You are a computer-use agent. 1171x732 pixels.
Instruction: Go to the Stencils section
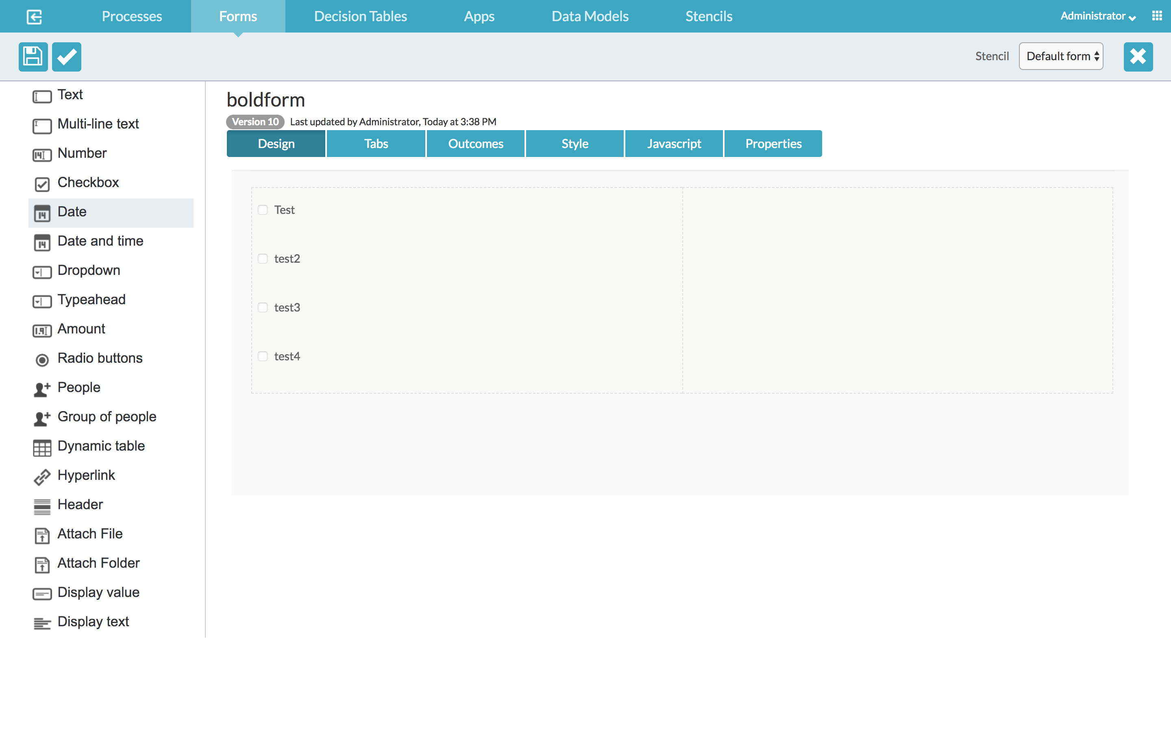709,16
